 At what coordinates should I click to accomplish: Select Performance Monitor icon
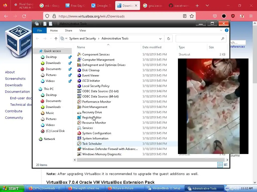(79, 101)
